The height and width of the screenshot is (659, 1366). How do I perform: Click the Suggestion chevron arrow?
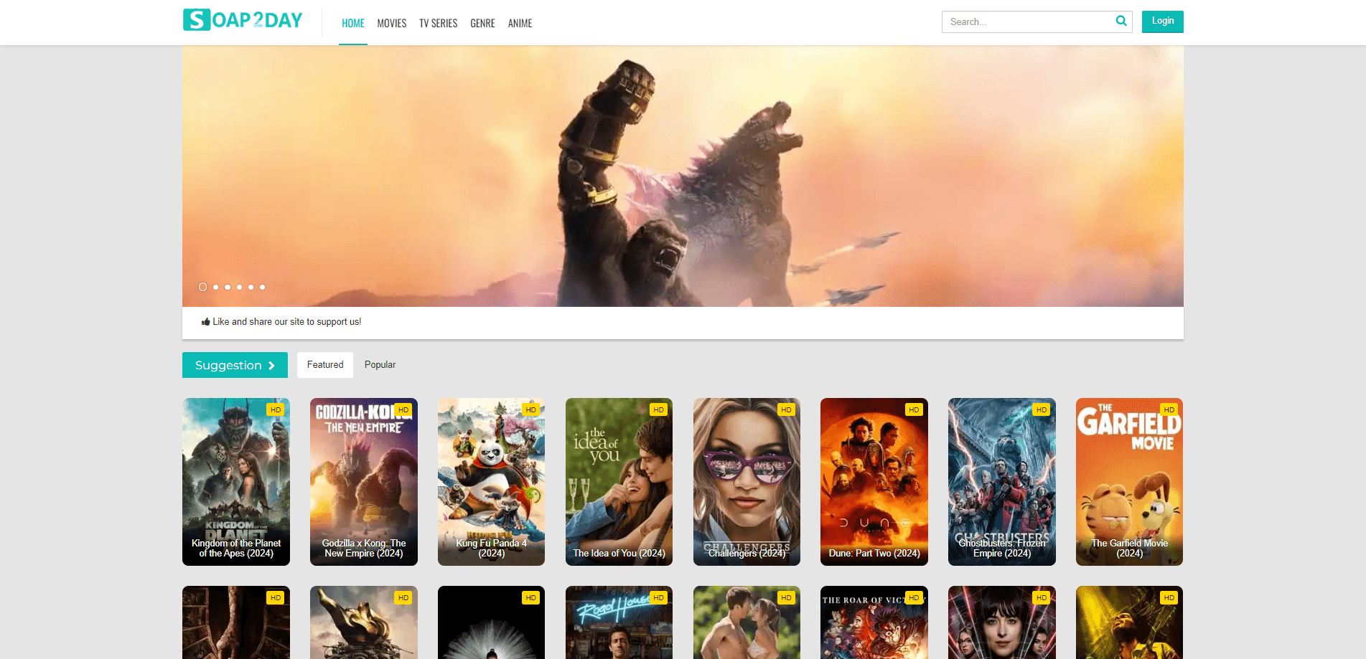pos(271,366)
